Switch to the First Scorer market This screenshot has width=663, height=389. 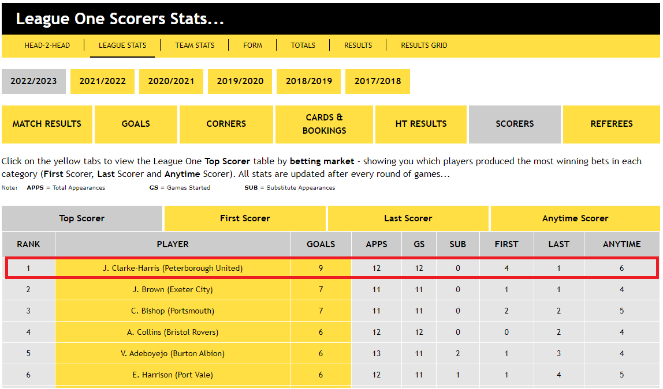(245, 218)
